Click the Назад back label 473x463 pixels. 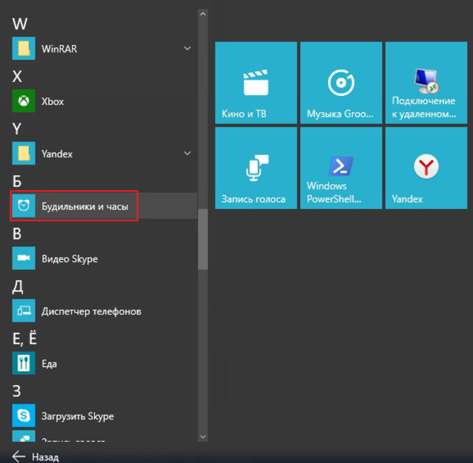[46, 457]
